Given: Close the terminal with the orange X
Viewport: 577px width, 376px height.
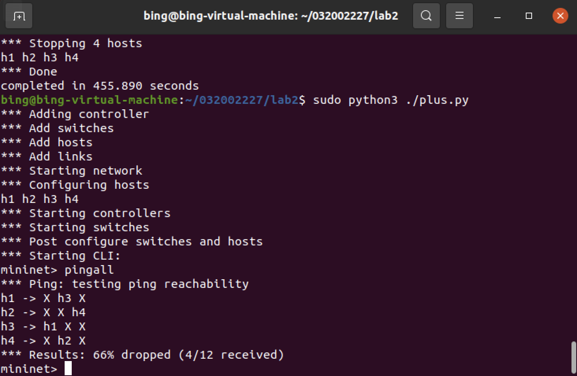Looking at the screenshot, I should coord(560,16).
